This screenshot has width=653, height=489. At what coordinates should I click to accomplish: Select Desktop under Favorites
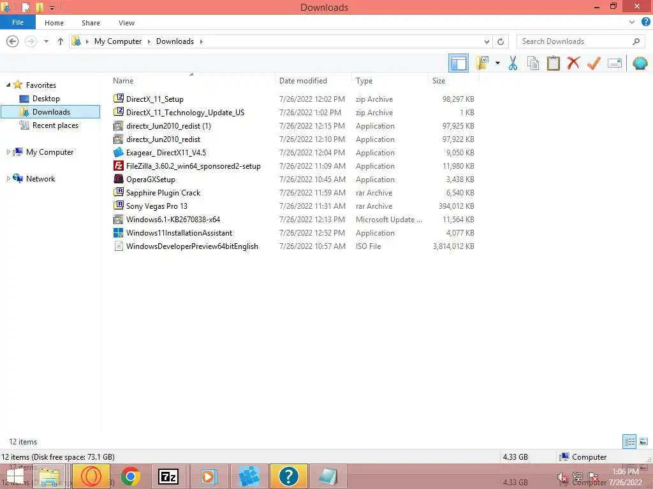tap(46, 99)
